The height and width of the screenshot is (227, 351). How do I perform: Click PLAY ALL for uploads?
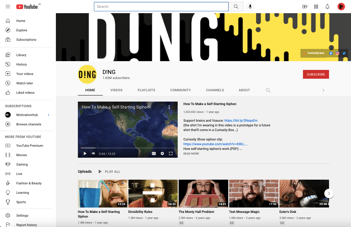[110, 172]
